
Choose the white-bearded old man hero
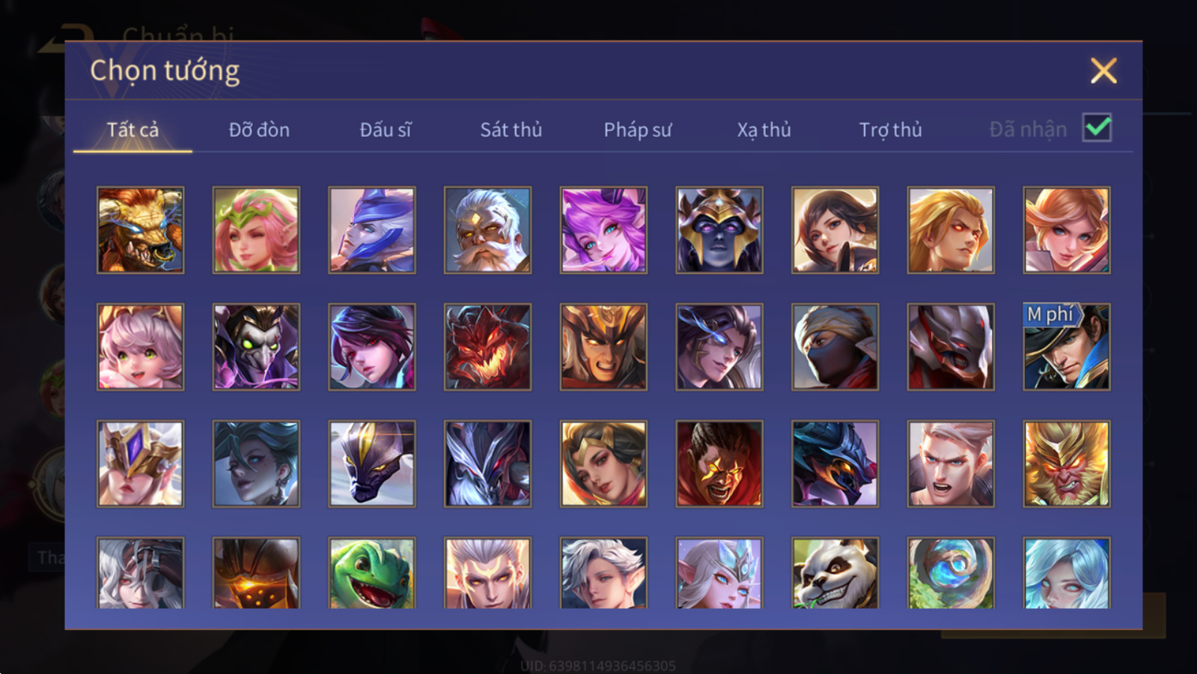click(x=487, y=230)
